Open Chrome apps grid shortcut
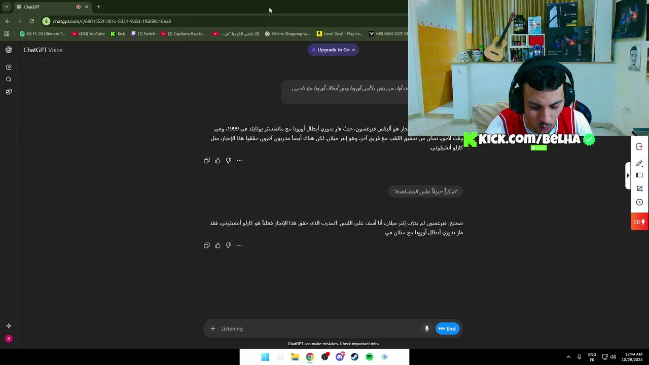Image resolution: width=649 pixels, height=365 pixels. (x=7, y=34)
